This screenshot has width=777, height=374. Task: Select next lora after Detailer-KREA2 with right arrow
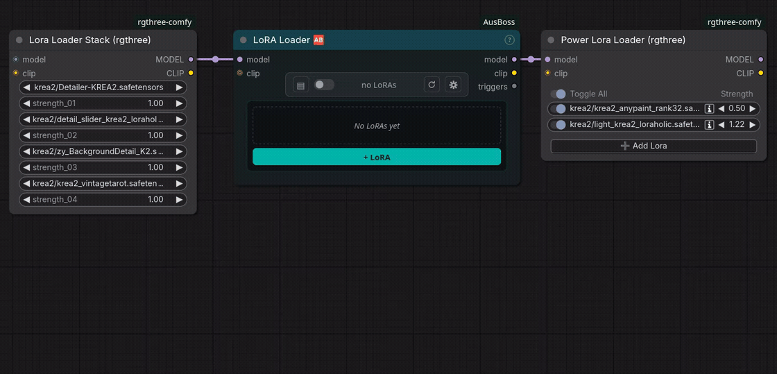[x=179, y=87]
